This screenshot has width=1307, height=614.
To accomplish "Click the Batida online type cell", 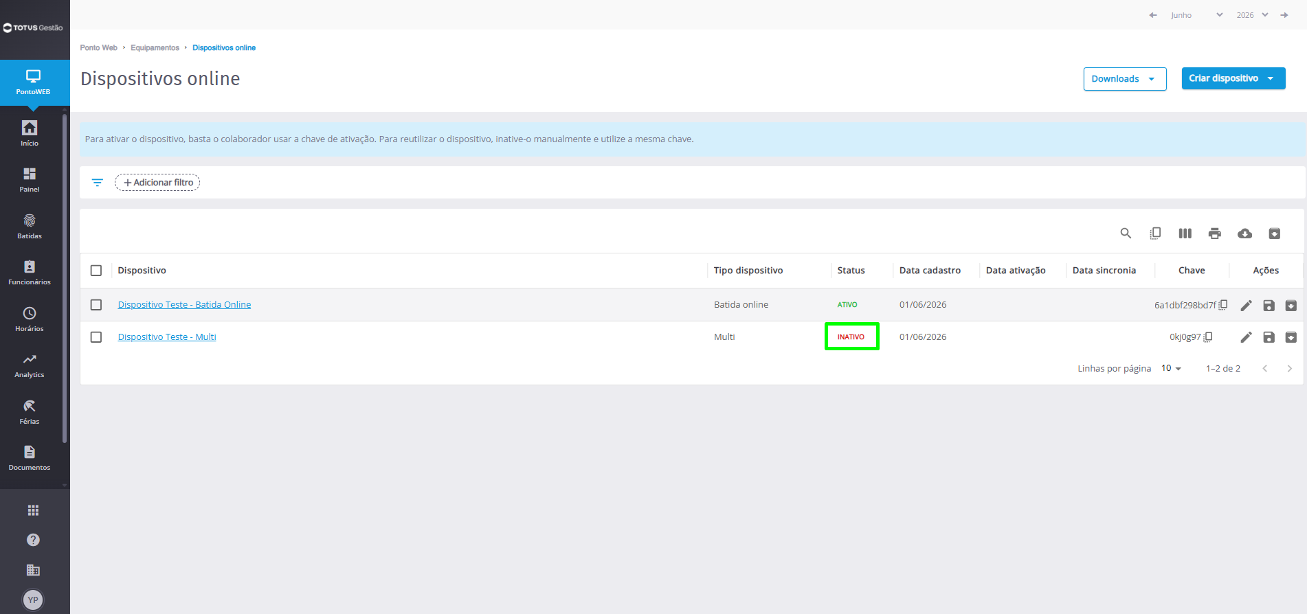I will tap(741, 305).
